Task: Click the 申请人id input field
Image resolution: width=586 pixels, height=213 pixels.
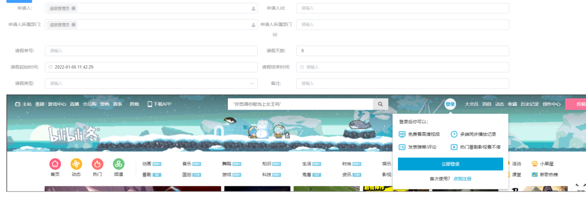Action: click(403, 8)
